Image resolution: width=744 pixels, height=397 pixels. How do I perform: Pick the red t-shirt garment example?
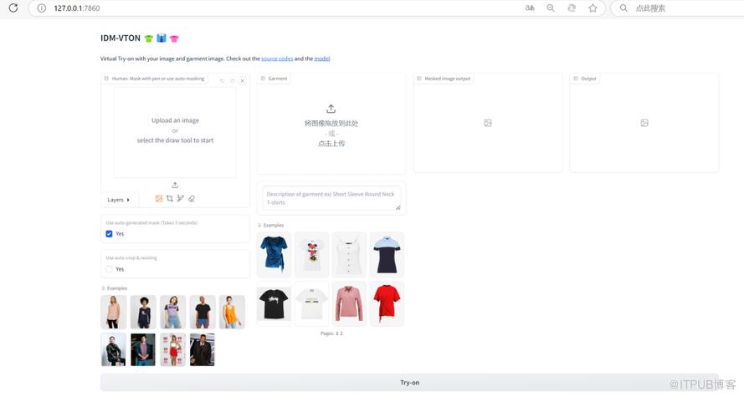tap(387, 303)
